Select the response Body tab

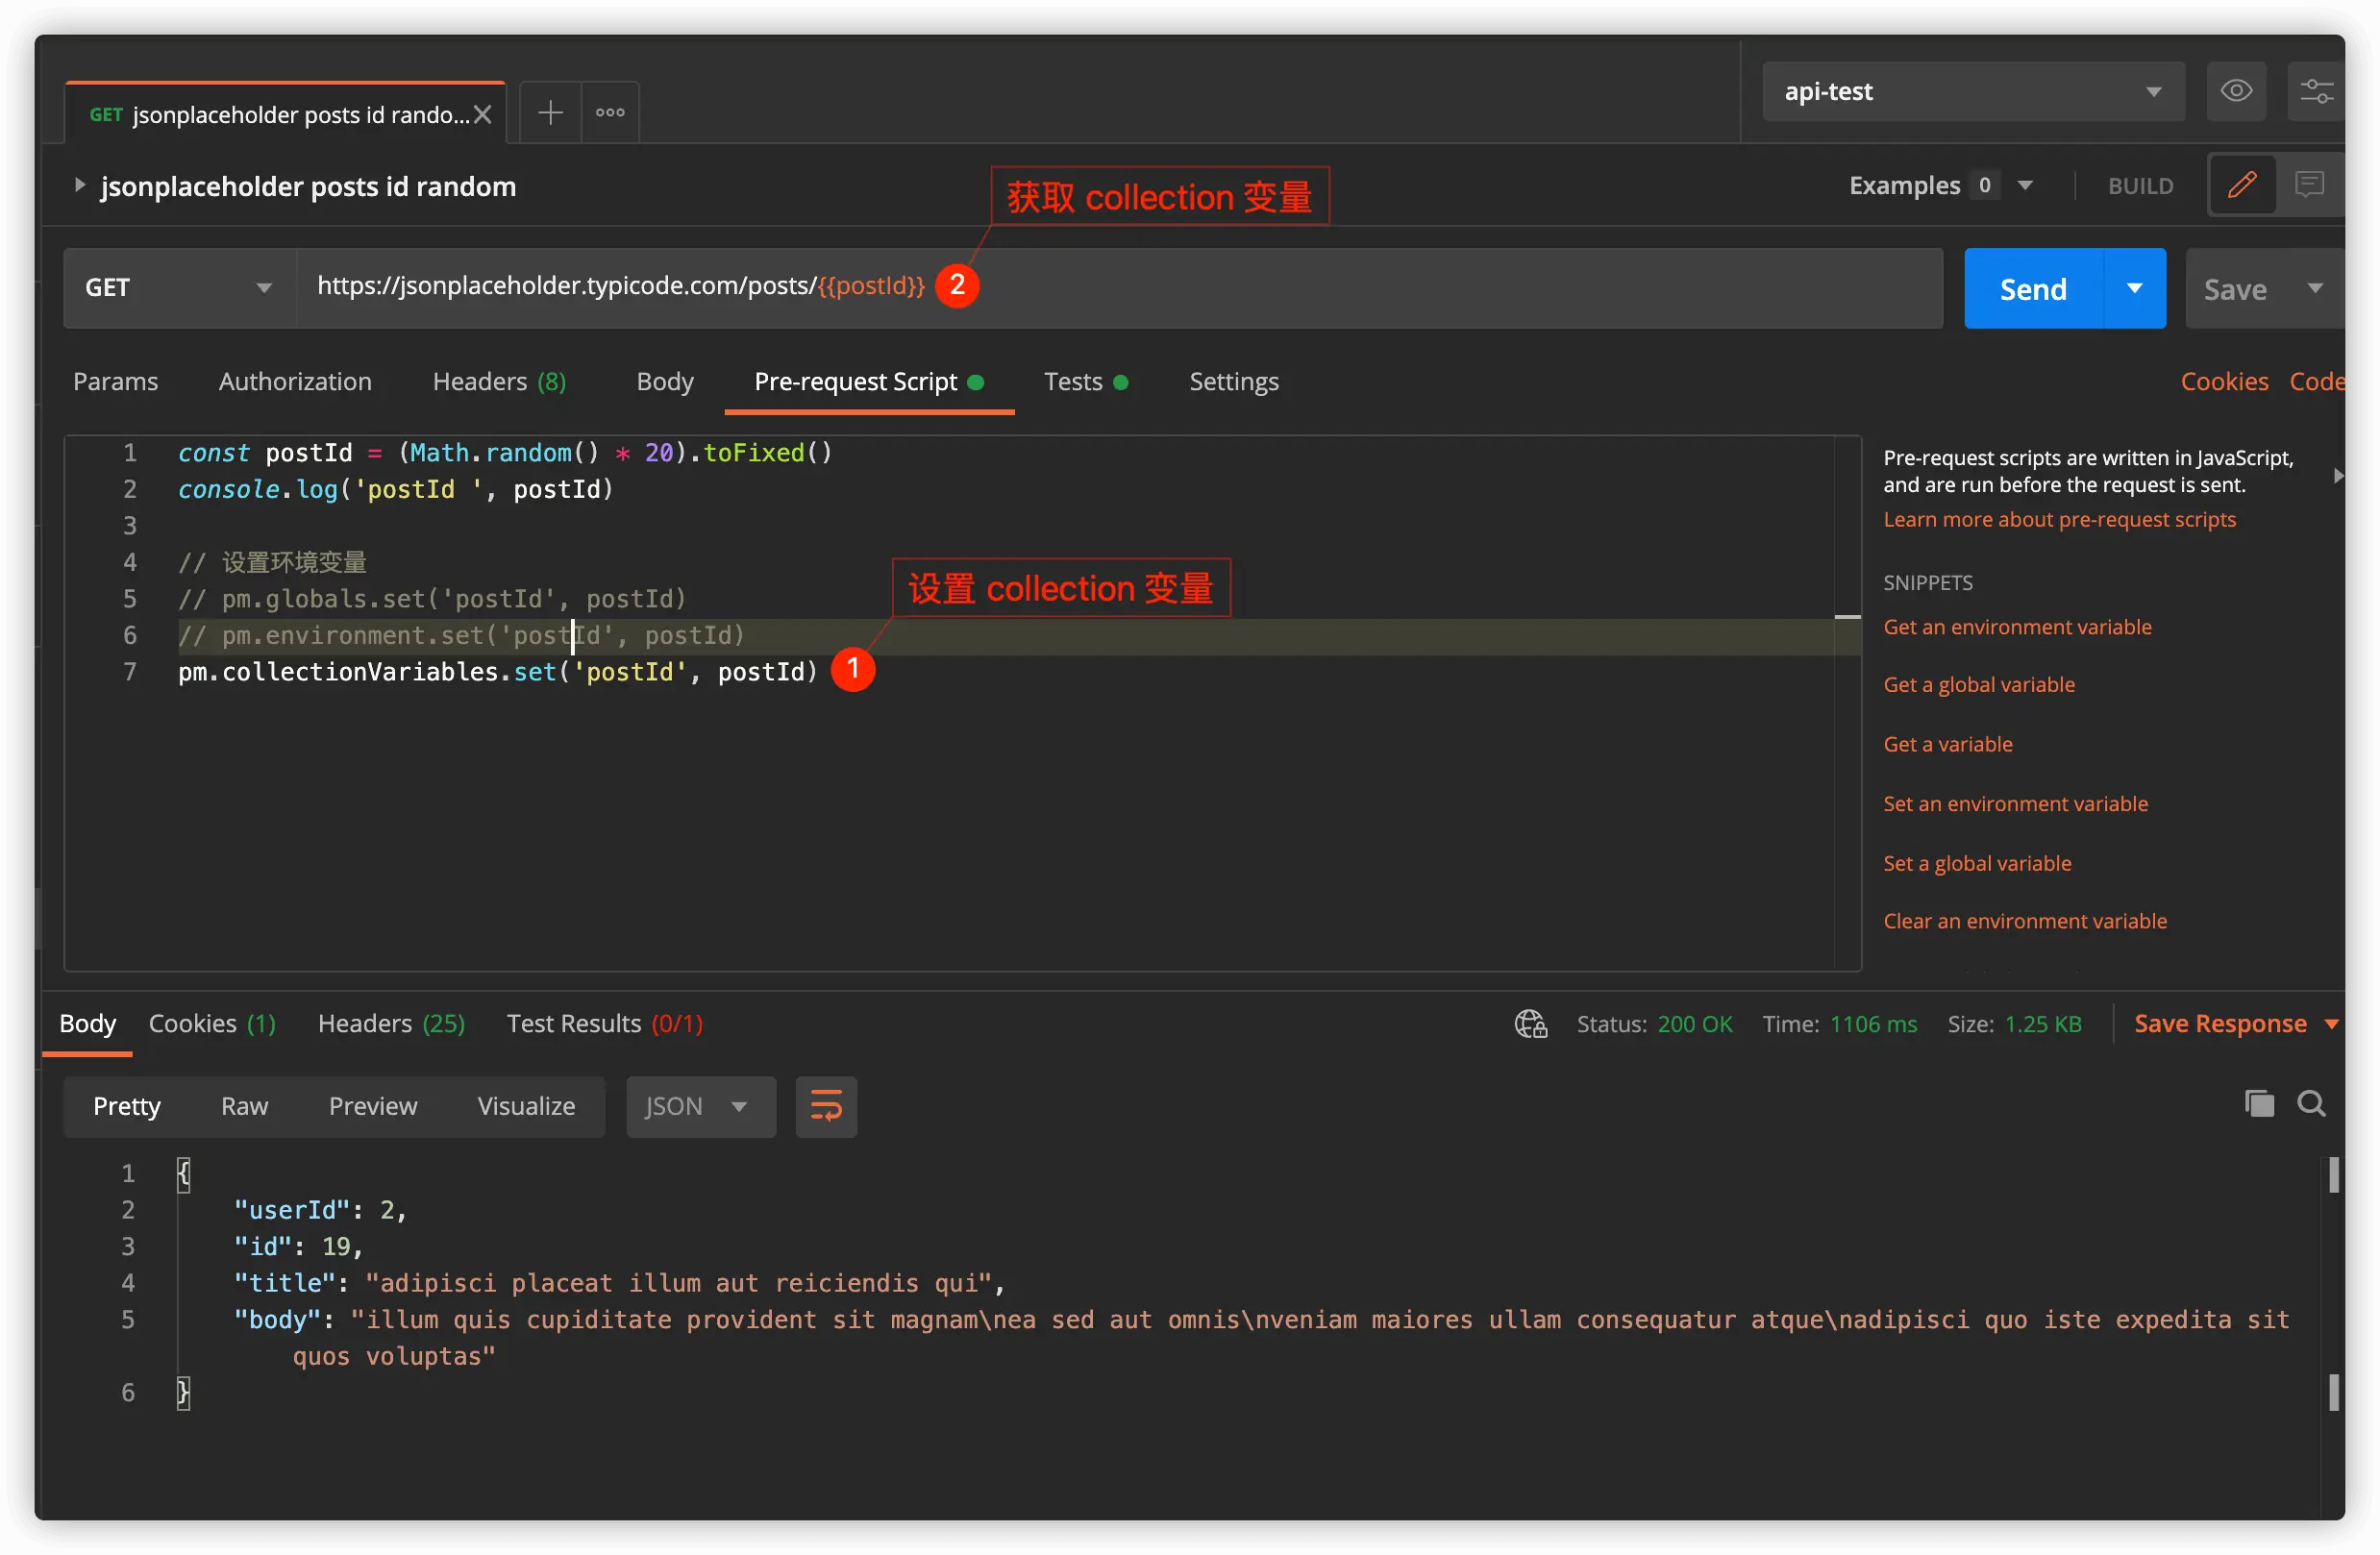(x=87, y=1024)
